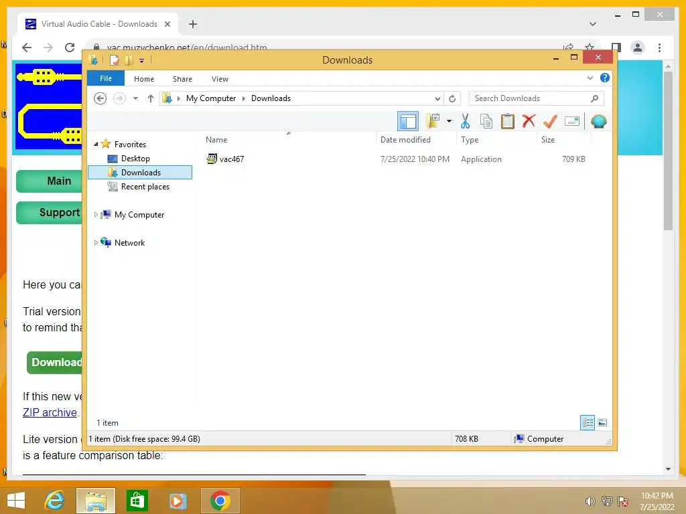This screenshot has width=686, height=514.
Task: Open the Chrome three-dot menu
Action: pos(659,48)
